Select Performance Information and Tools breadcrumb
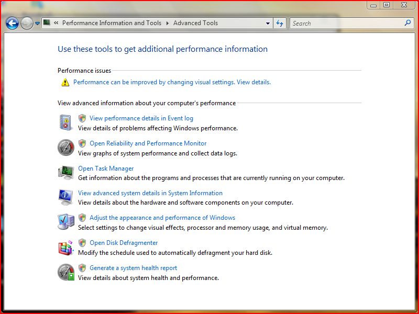 (112, 23)
